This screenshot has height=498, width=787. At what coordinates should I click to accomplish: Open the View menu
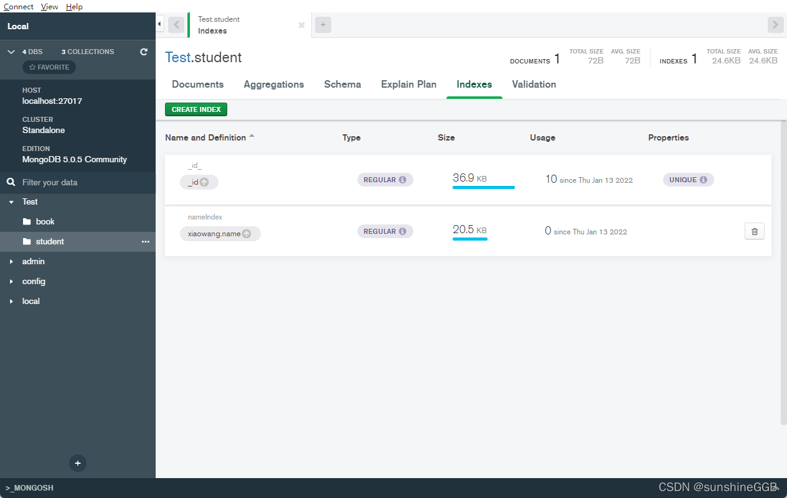click(x=50, y=6)
